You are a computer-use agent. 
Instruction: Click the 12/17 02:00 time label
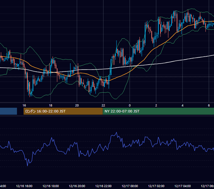coord(156,186)
